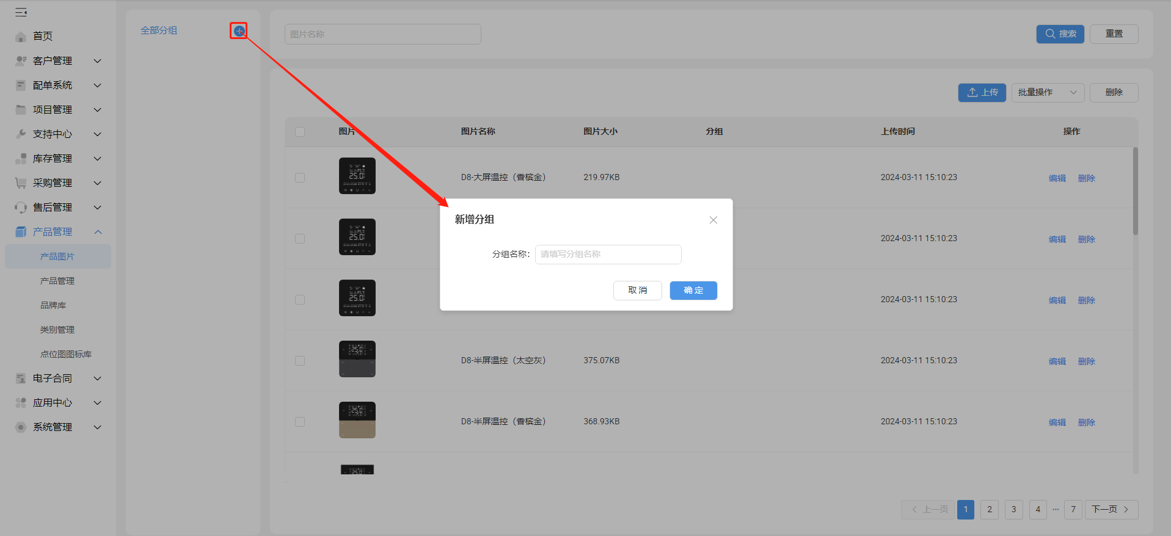
Task: Click the blue plus add-group icon
Action: tap(239, 31)
